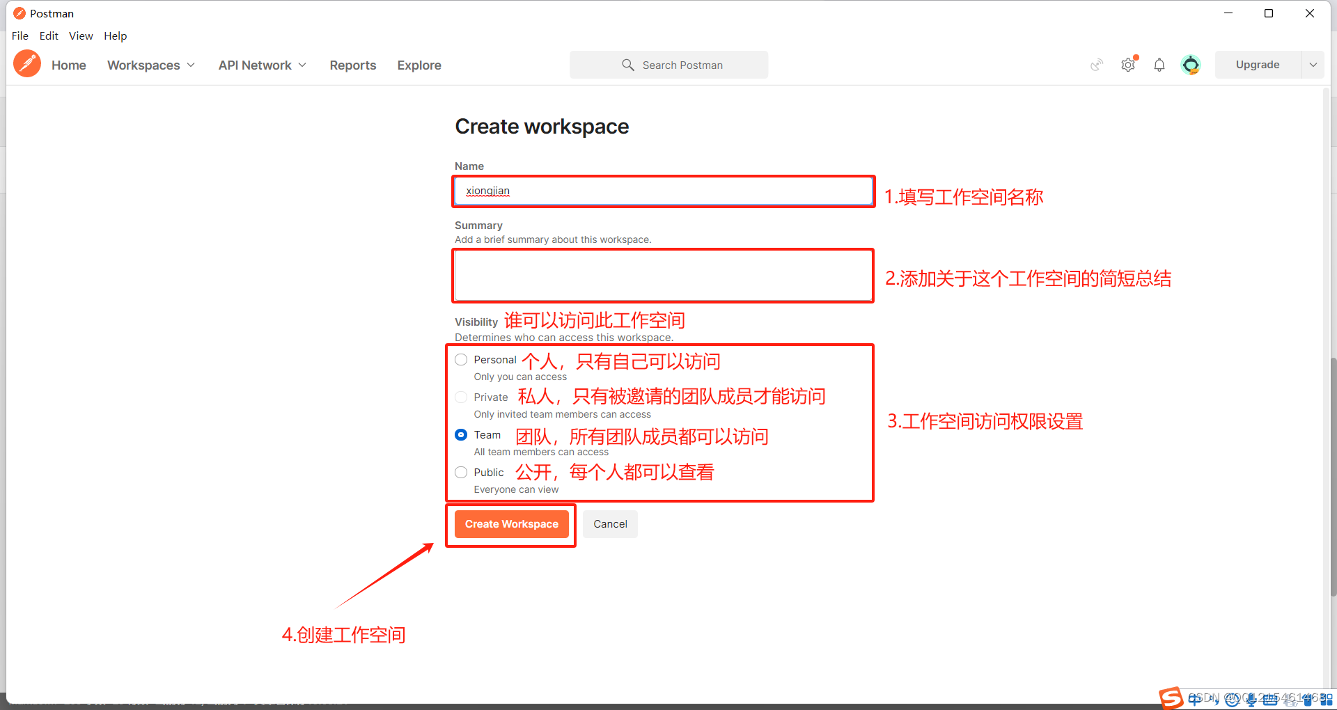Open the Settings gear icon
This screenshot has width=1337, height=710.
(x=1128, y=65)
